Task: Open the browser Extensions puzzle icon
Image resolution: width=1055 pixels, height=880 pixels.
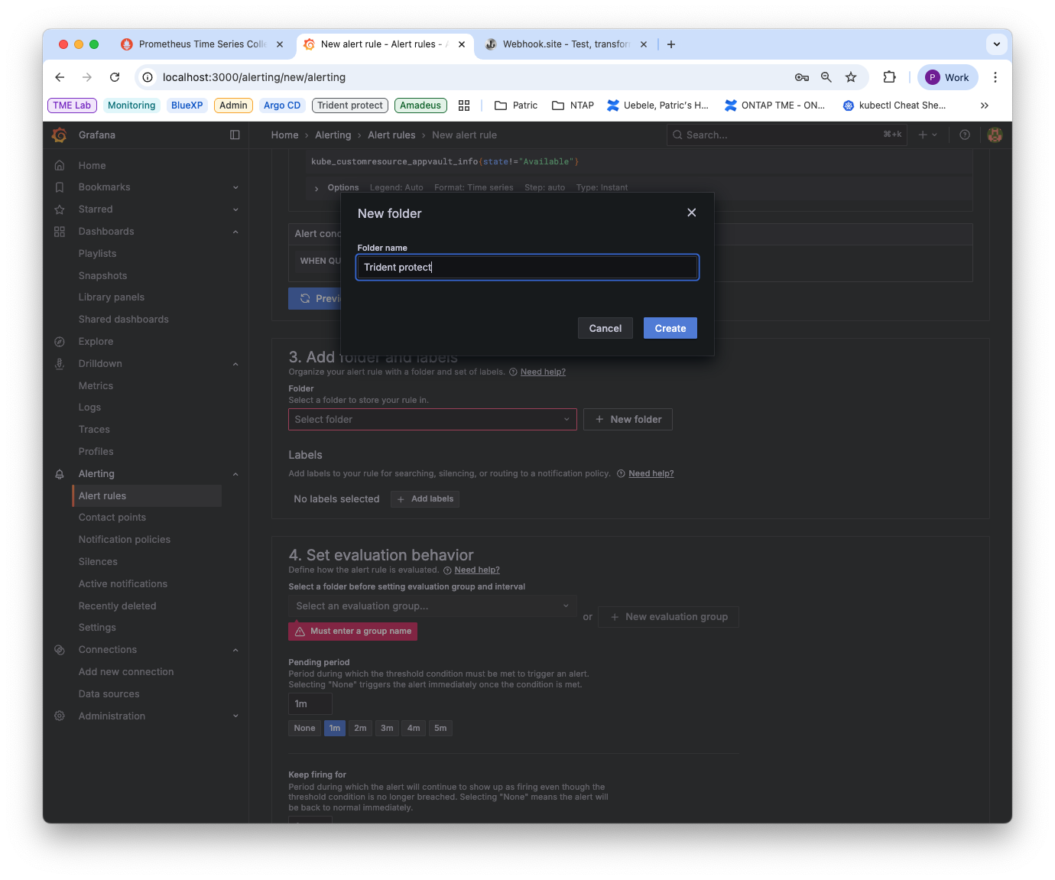Action: pos(889,77)
